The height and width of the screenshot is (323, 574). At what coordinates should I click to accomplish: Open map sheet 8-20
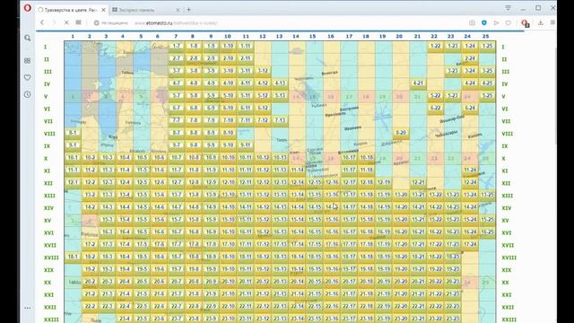click(401, 133)
